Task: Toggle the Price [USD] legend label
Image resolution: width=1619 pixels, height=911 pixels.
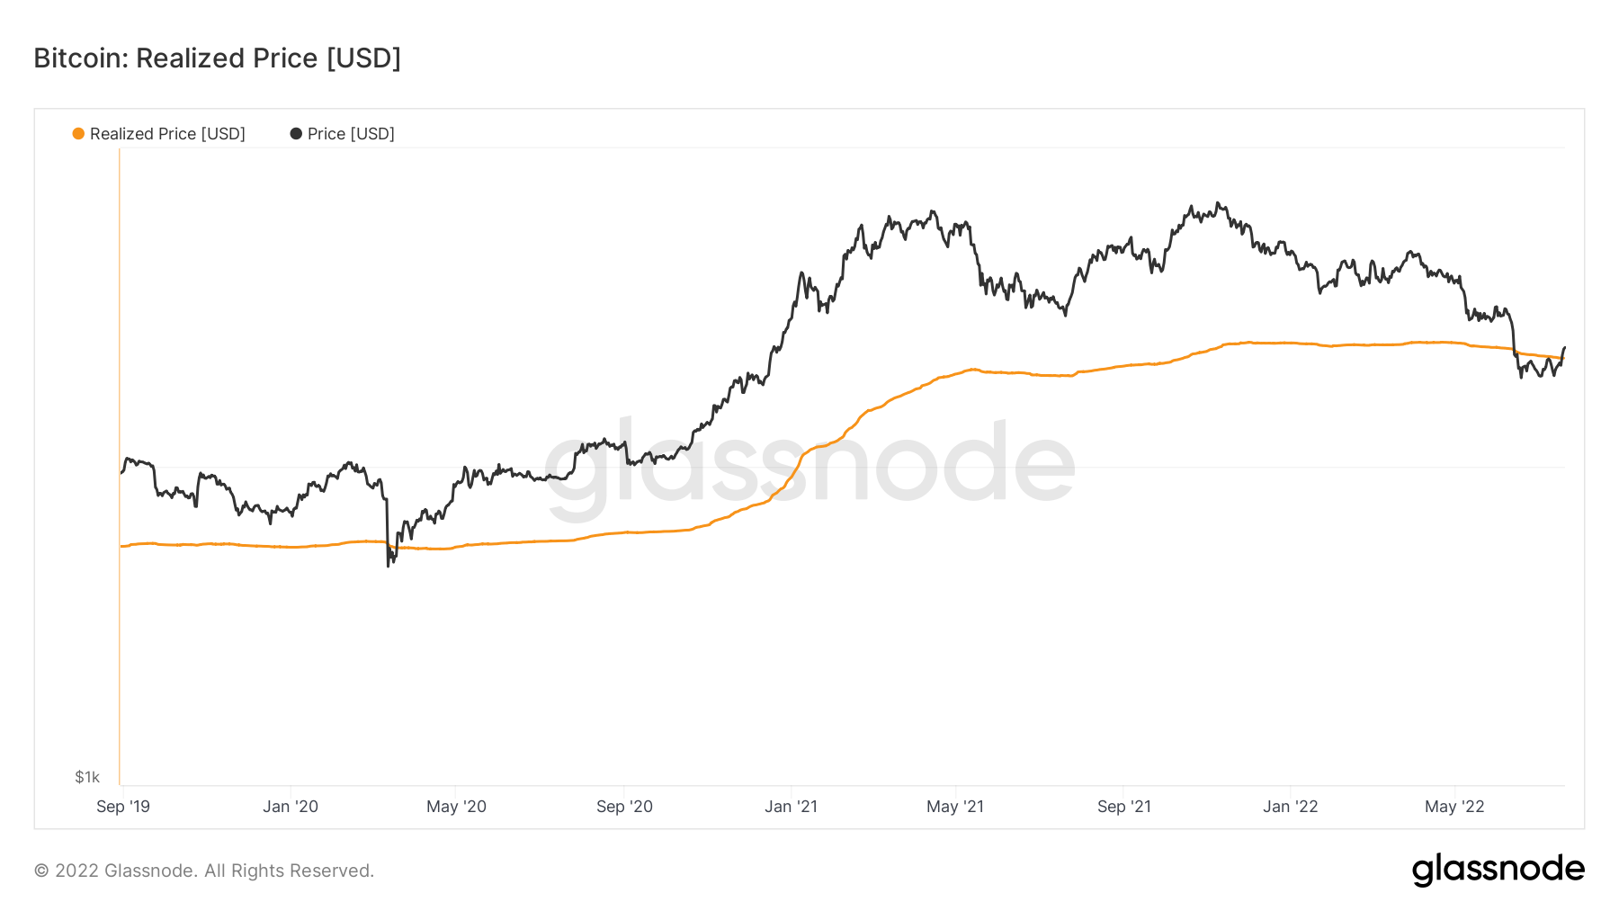Action: [351, 134]
